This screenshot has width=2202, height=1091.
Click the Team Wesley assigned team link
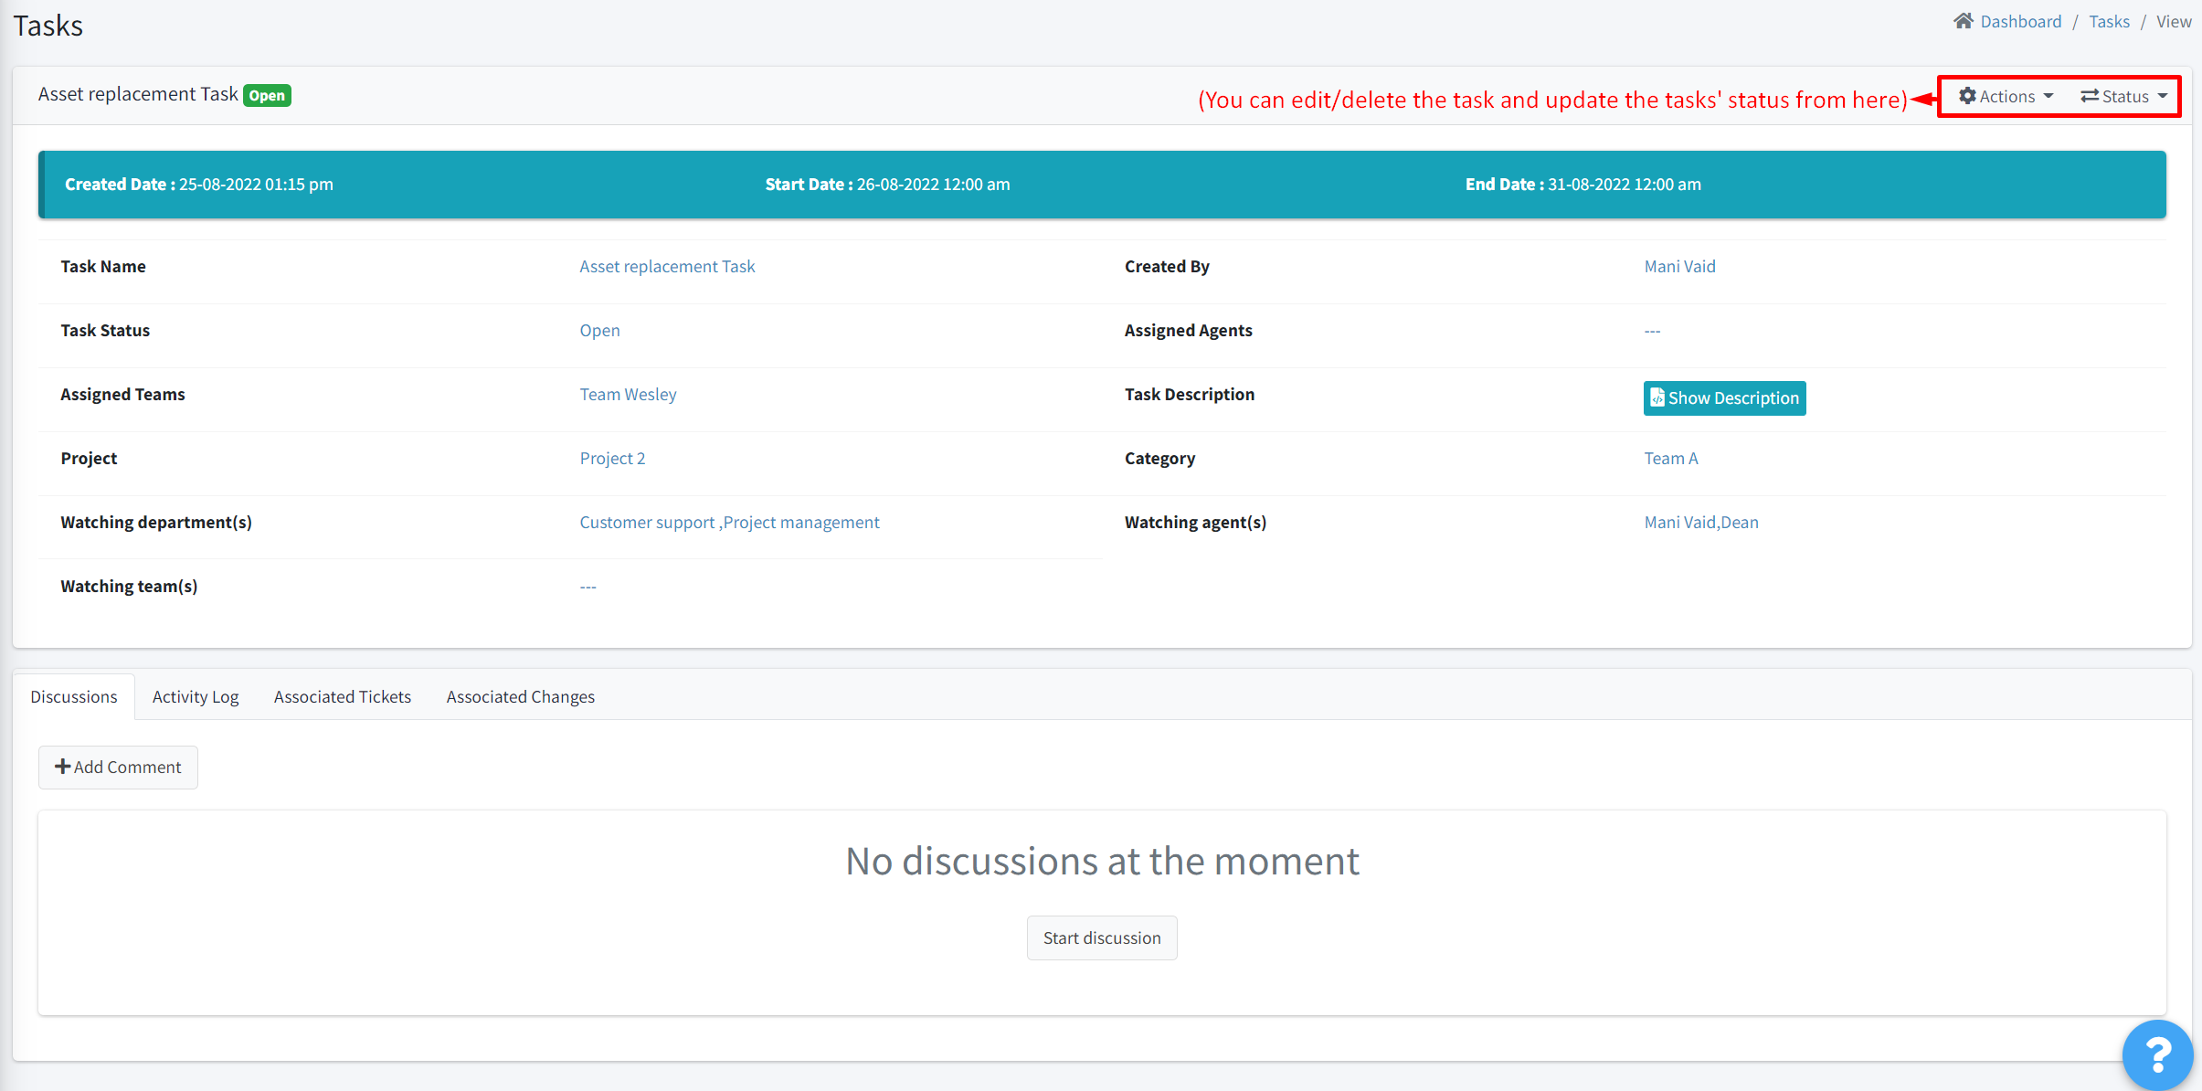[x=628, y=394]
